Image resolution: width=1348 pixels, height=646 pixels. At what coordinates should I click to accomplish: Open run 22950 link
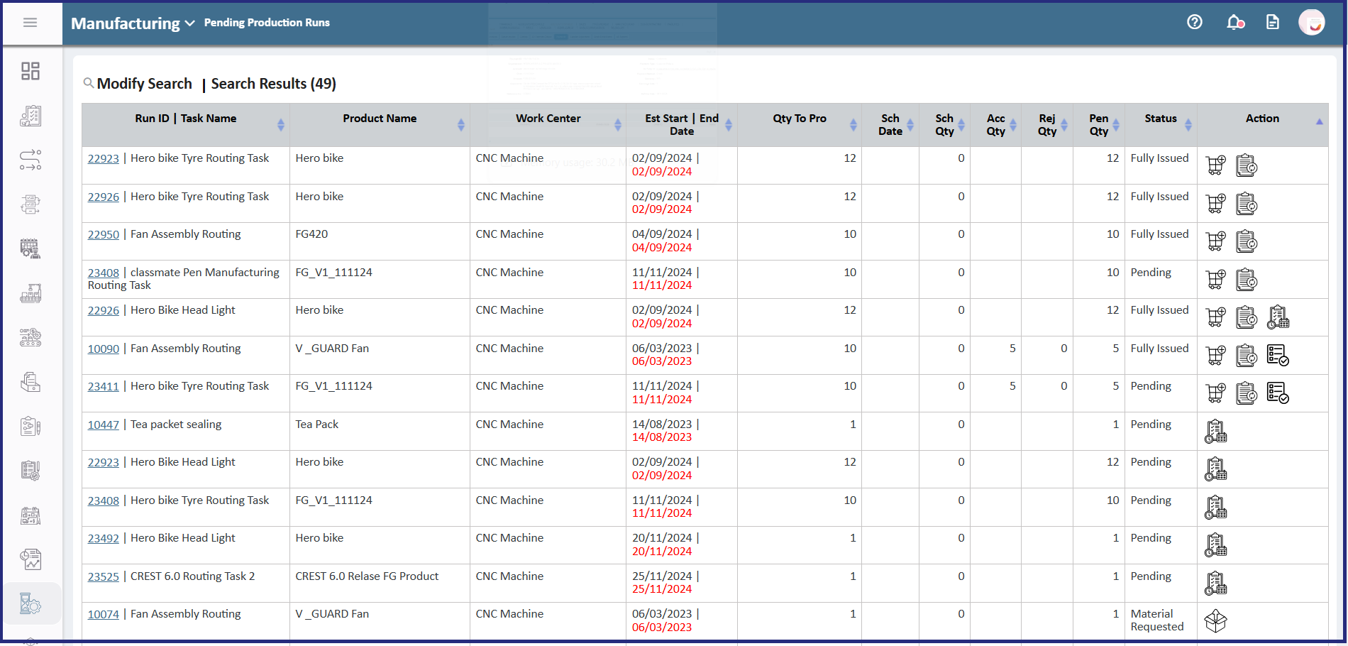(104, 234)
